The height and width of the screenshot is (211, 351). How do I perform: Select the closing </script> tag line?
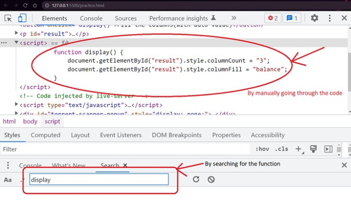pos(35,87)
